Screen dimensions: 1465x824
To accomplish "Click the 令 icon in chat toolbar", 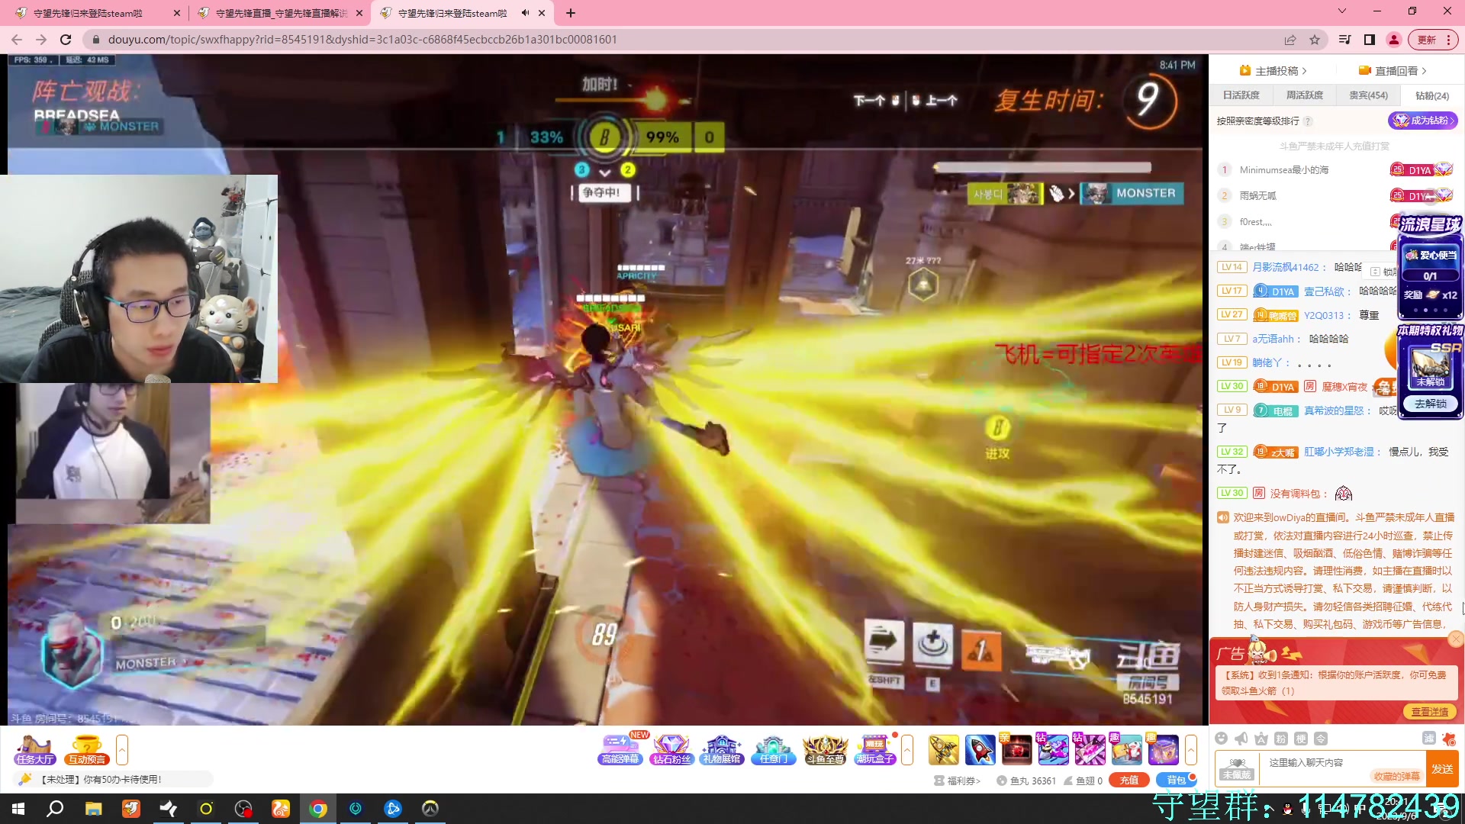I will pyautogui.click(x=1321, y=739).
